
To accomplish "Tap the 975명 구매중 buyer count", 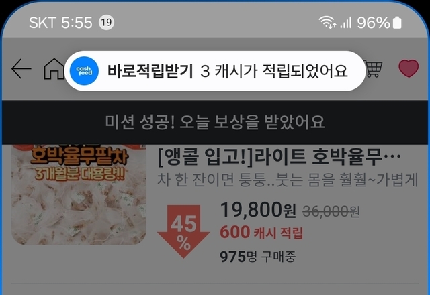I will pyautogui.click(x=257, y=257).
